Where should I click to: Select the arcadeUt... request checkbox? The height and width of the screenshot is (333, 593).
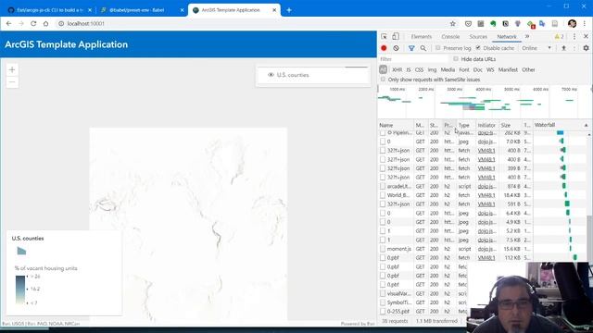(x=383, y=186)
